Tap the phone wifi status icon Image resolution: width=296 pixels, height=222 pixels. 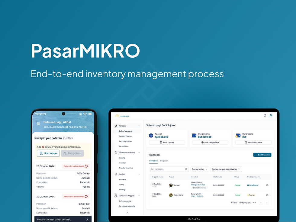tap(85, 114)
